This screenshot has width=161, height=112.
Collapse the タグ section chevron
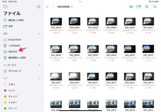click(39, 78)
